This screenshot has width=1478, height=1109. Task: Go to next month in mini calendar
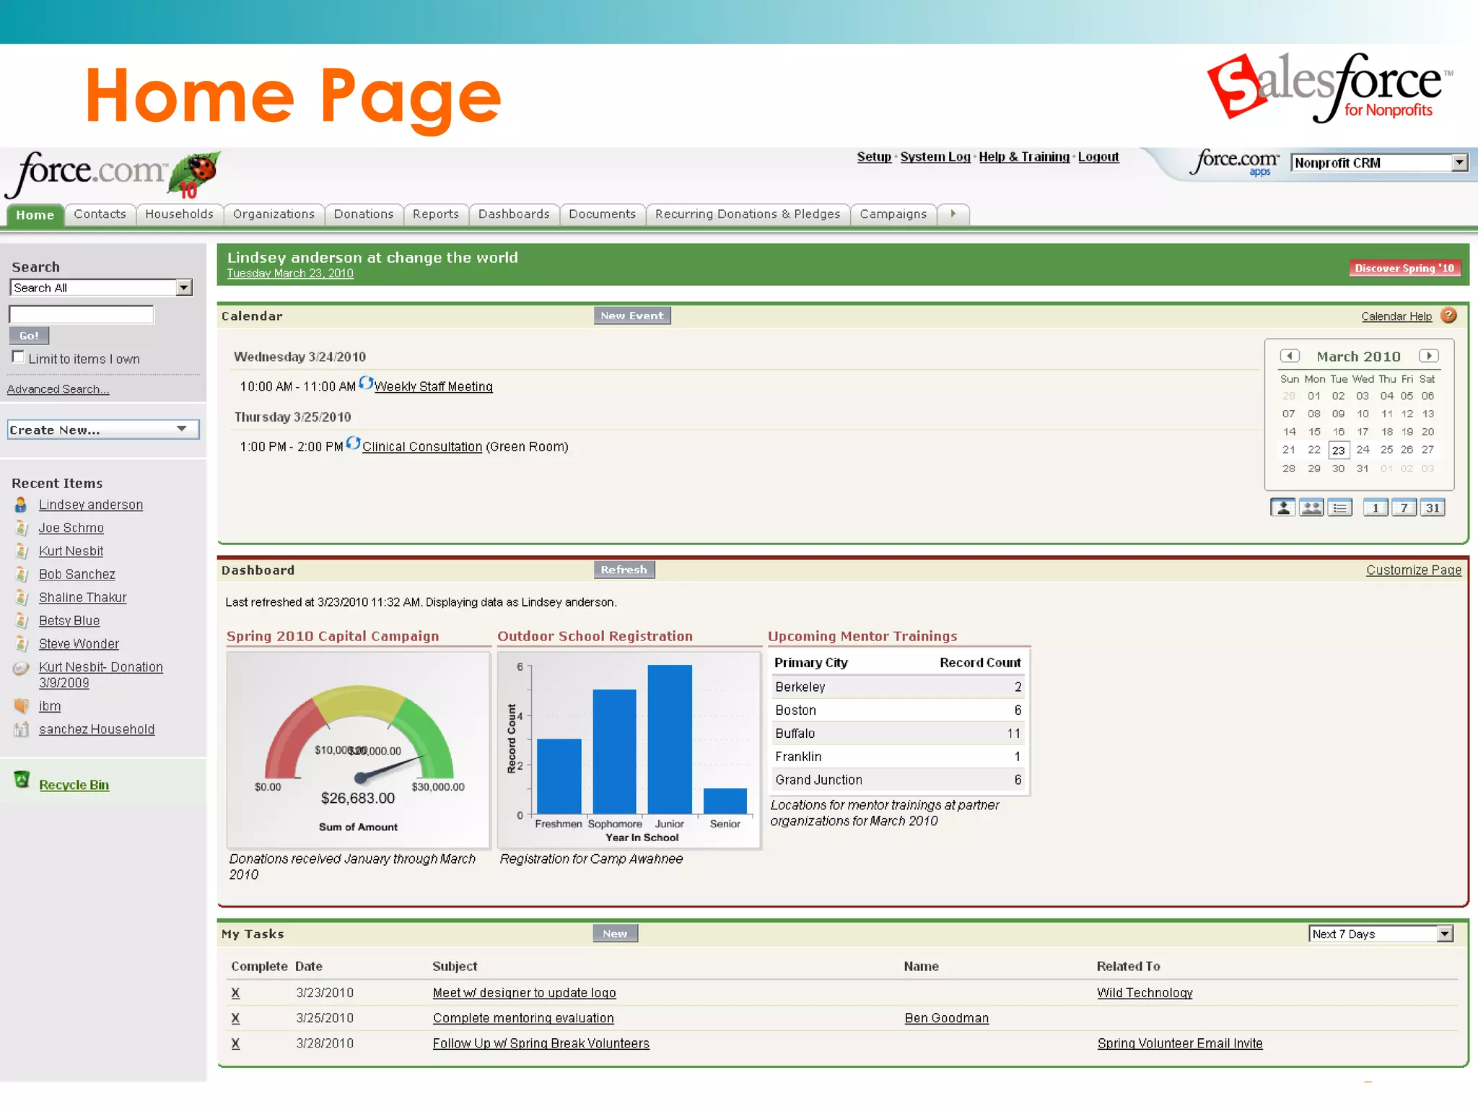tap(1428, 356)
